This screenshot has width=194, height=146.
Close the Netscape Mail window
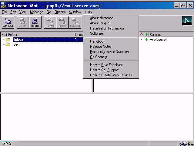pyautogui.click(x=190, y=5)
